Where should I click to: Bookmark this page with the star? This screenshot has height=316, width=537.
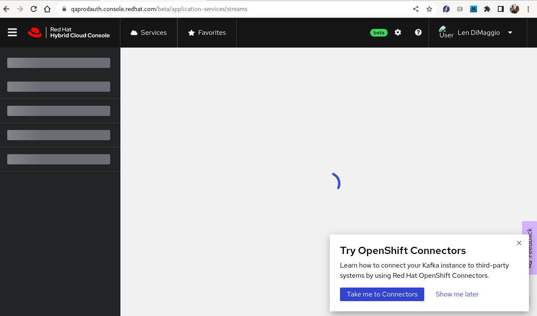click(429, 9)
